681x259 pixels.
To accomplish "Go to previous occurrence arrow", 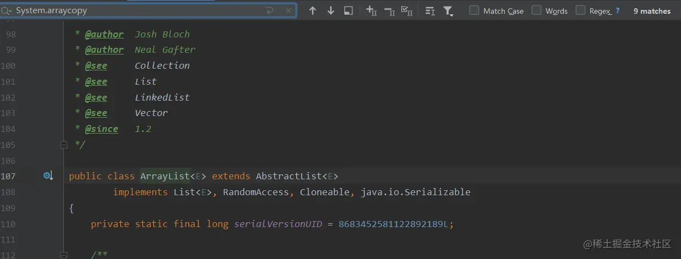I will (313, 10).
